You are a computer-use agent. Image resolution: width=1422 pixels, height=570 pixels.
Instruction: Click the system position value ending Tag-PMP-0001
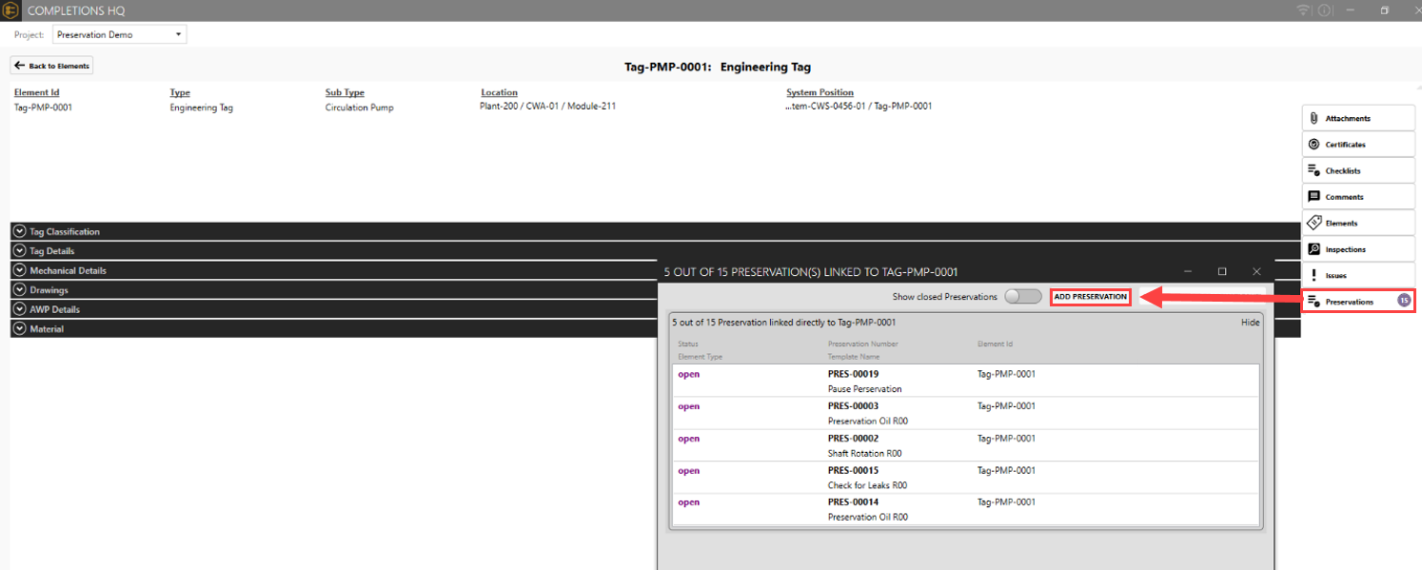click(859, 107)
